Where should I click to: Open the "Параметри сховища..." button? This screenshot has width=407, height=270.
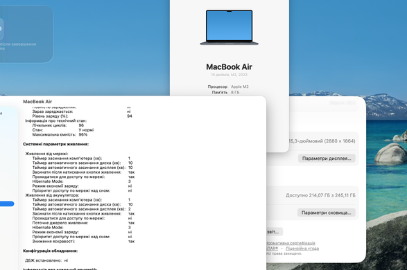(x=327, y=213)
